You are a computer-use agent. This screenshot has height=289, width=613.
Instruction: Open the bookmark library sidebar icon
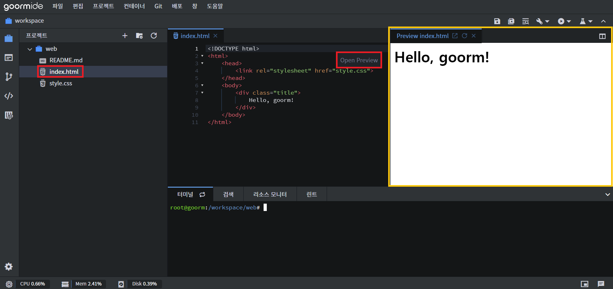click(9, 115)
